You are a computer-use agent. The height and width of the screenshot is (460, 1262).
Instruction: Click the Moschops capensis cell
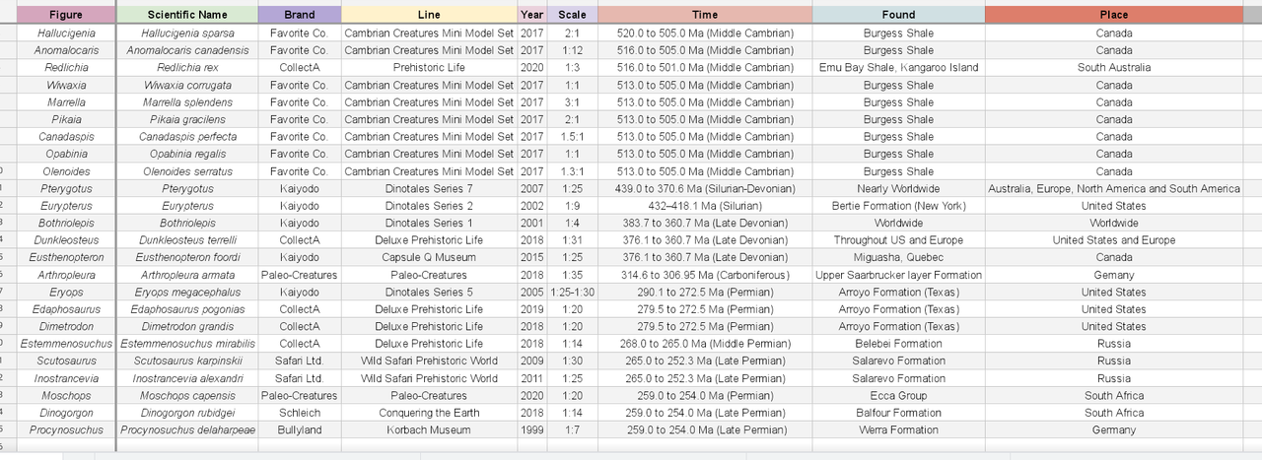coord(187,395)
